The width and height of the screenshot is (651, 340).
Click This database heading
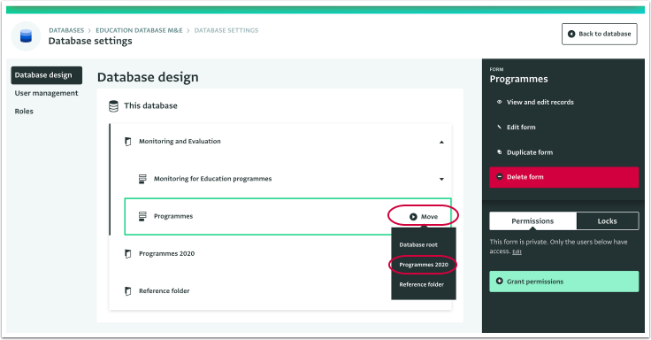pos(150,106)
